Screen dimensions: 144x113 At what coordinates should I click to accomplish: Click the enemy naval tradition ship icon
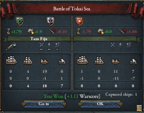pyautogui.click(x=101, y=31)
